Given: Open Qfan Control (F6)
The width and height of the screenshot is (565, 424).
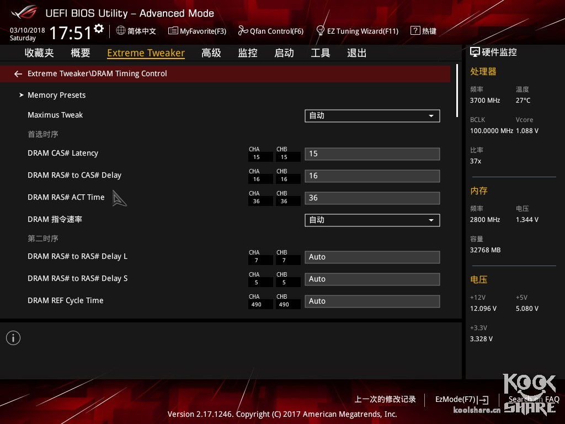Looking at the screenshot, I should (x=271, y=31).
